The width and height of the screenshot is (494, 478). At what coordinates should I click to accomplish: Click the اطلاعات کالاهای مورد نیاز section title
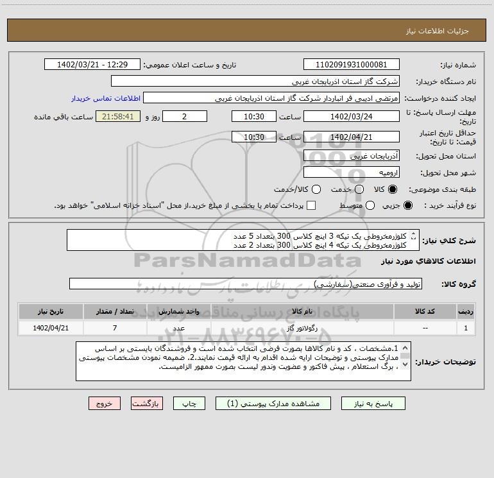click(x=428, y=261)
